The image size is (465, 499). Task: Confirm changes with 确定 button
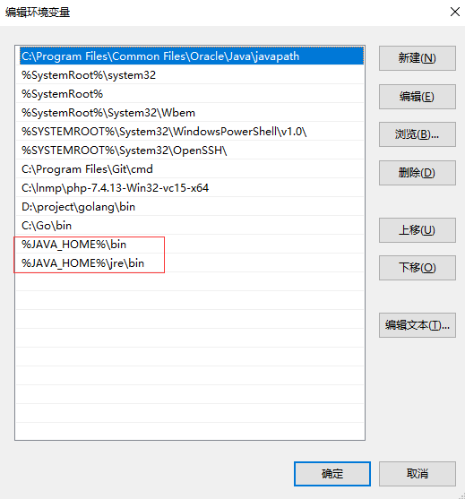point(332,474)
